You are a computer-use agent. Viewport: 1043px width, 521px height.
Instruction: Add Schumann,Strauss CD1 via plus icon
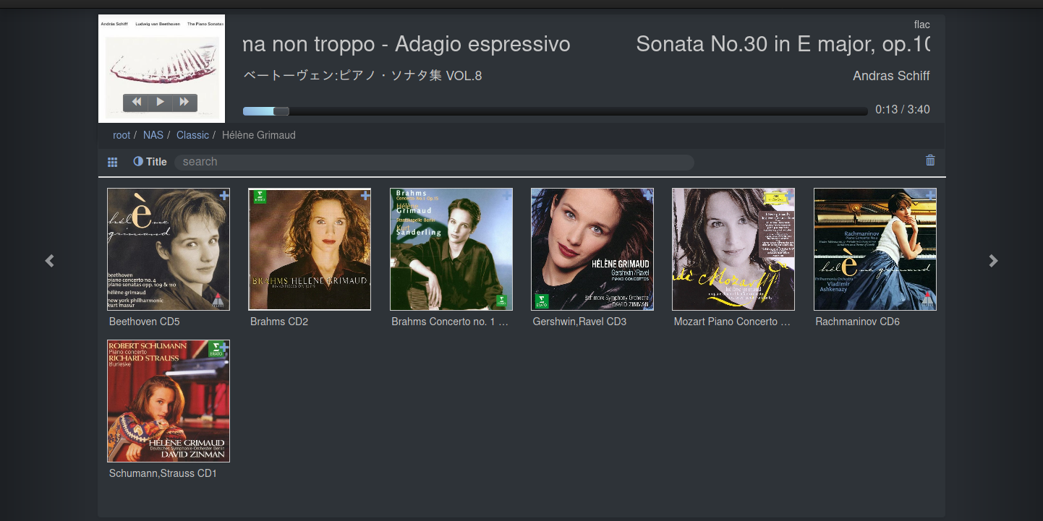224,347
